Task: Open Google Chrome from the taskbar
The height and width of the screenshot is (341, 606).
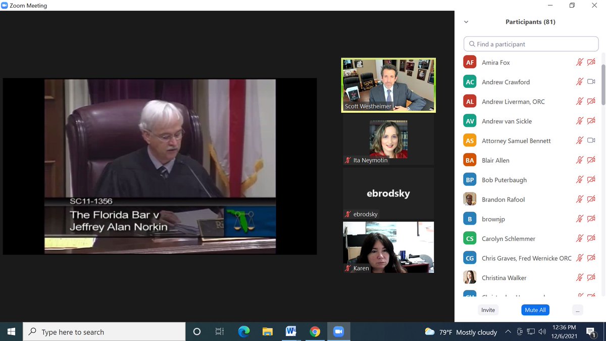Action: (x=315, y=332)
